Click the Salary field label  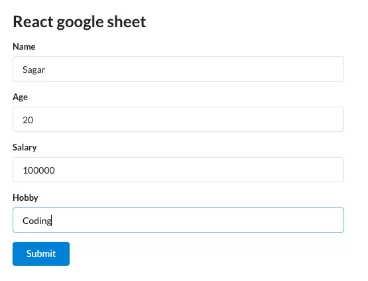point(25,148)
